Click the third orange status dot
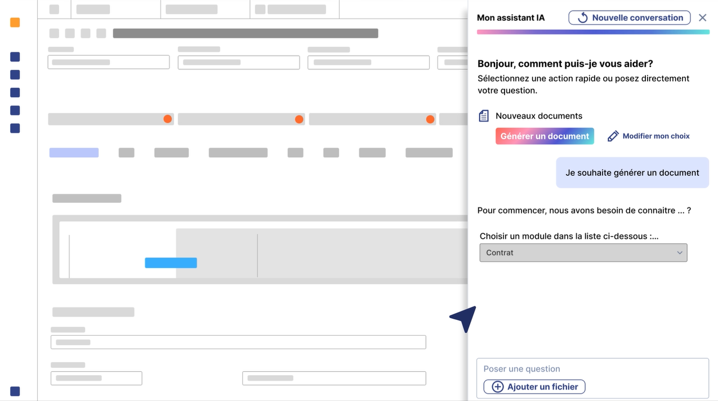Viewport: 718px width, 401px height. coord(430,119)
